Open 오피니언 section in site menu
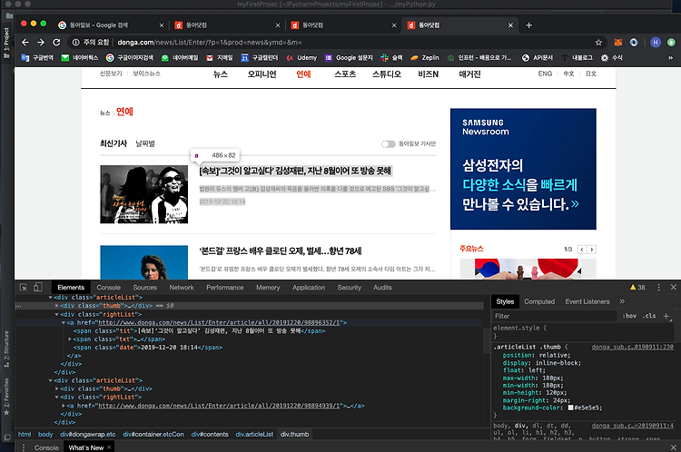Screen dimensions: 681x452 [262, 74]
